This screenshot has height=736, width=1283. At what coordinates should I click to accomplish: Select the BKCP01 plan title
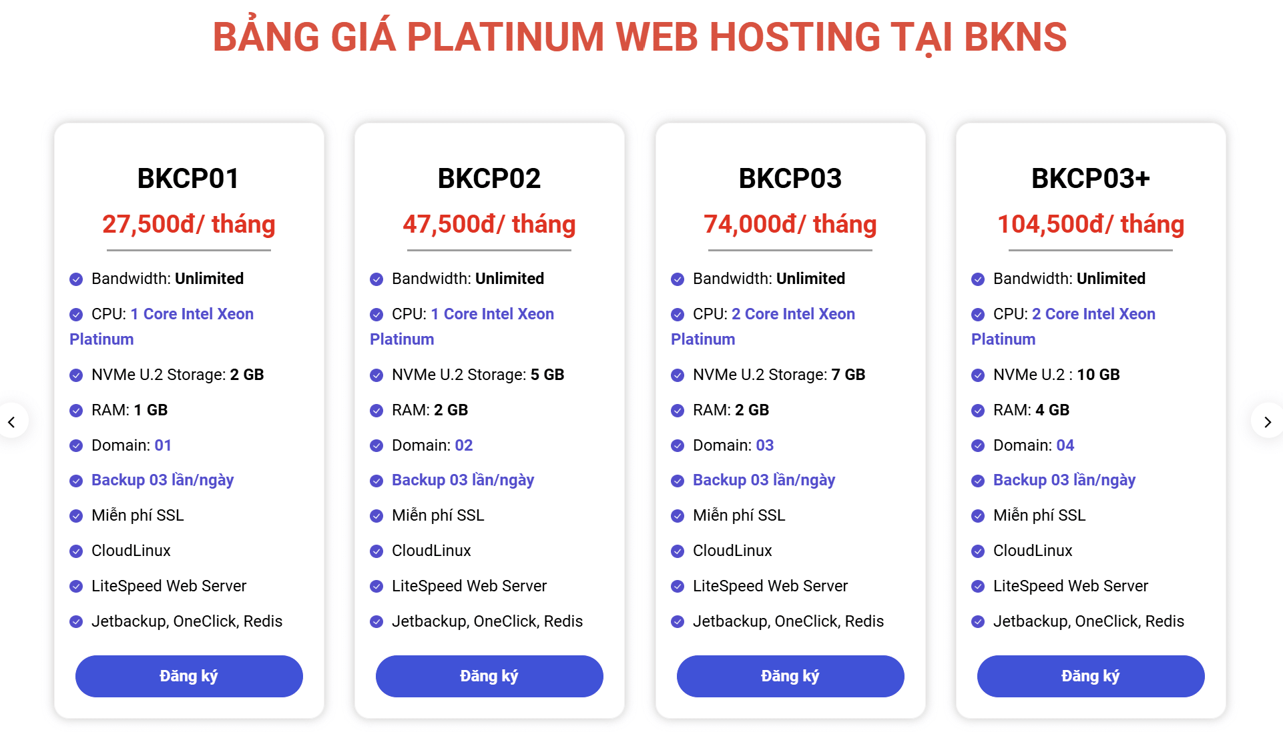coord(189,178)
